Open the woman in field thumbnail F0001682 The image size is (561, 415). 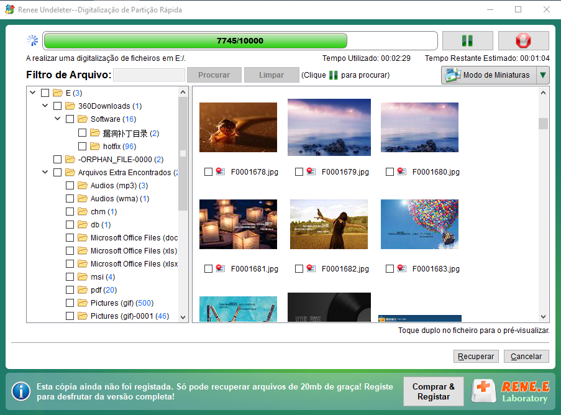point(329,224)
